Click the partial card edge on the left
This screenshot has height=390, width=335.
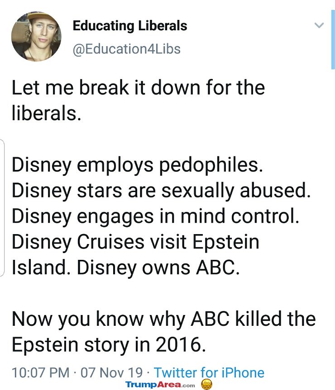pyautogui.click(x=2, y=208)
